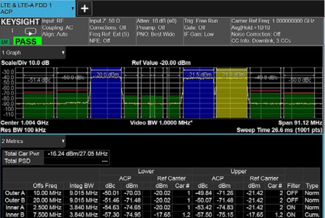Screen dimensions: 325x218
Task: Toggle Outer A filter OFF setting
Action: point(292,193)
